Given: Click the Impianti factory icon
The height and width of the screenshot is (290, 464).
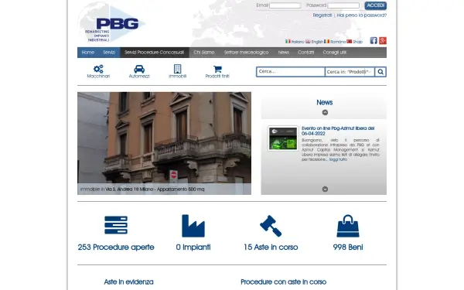Looking at the screenshot, I should pos(193,226).
